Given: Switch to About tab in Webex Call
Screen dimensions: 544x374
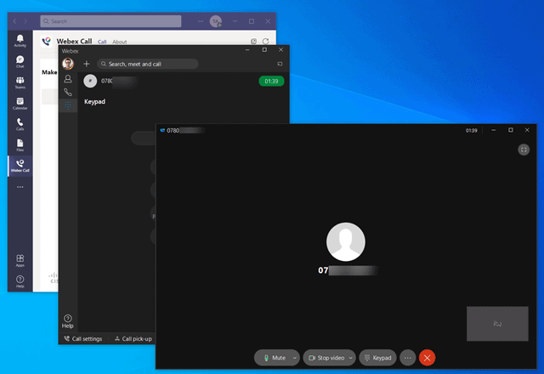Looking at the screenshot, I should 120,42.
